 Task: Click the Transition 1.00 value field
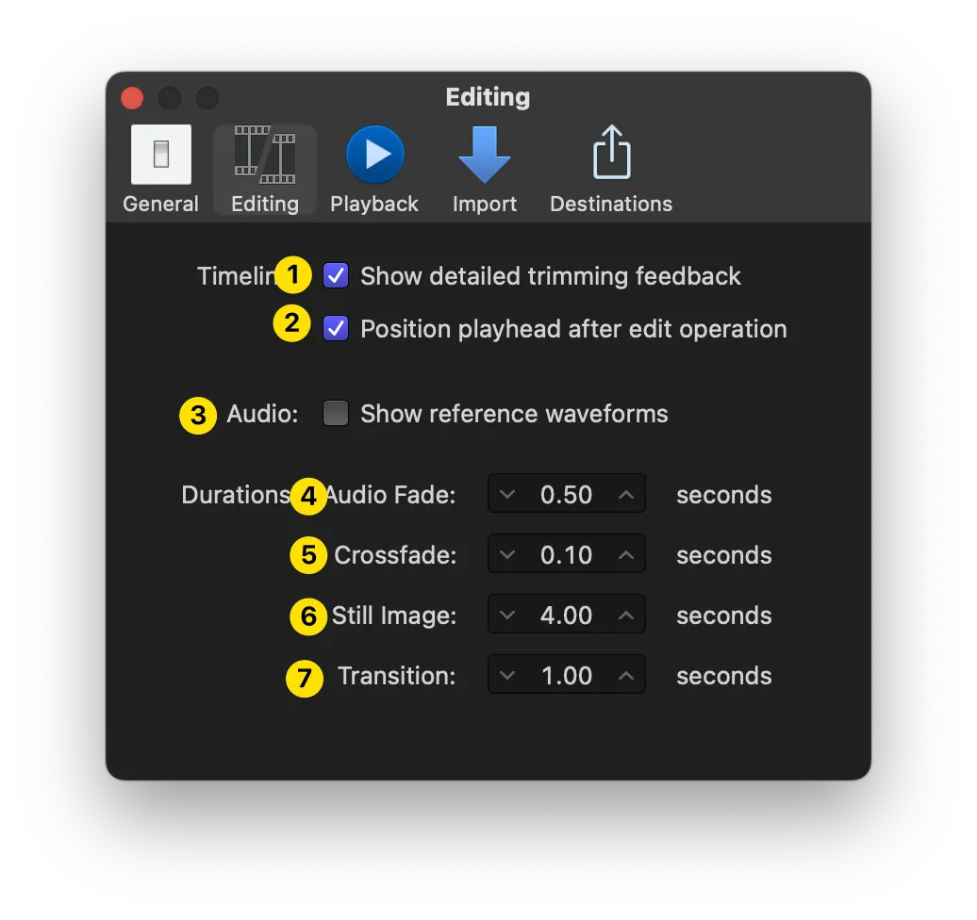pos(567,676)
